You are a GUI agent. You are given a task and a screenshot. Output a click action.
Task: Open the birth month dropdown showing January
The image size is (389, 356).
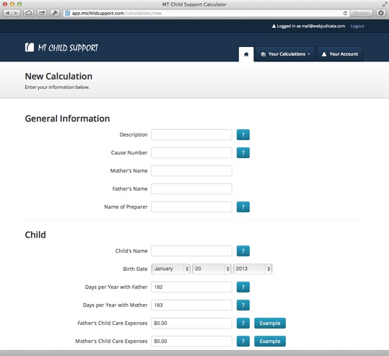[x=171, y=269]
